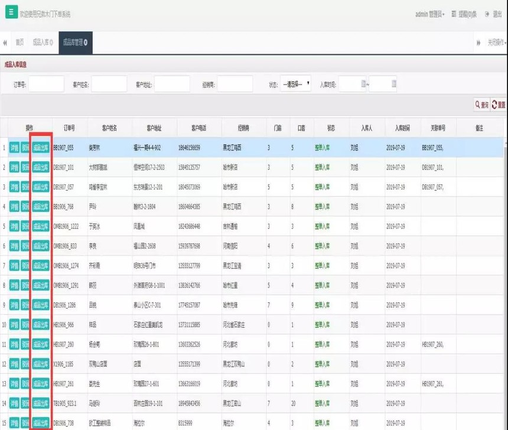Click the 备注 column header
The image size is (508, 430).
(x=480, y=128)
